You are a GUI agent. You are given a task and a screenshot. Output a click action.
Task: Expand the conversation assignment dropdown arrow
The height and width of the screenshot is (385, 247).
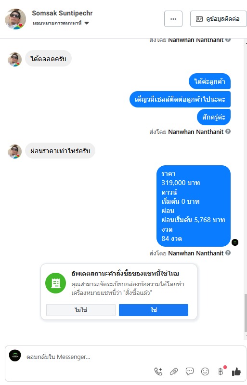(87, 23)
